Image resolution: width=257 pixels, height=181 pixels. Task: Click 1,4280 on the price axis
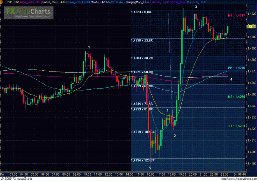point(252,60)
